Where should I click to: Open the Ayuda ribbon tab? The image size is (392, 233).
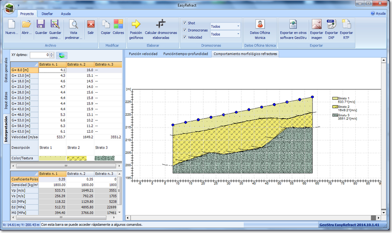[66, 14]
